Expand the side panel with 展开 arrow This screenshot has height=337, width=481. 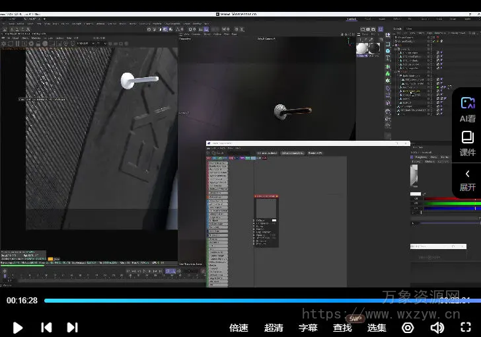(x=468, y=179)
